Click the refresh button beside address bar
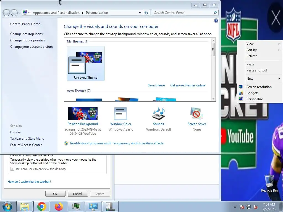Viewport: 283px width, 212px height. click(x=146, y=13)
